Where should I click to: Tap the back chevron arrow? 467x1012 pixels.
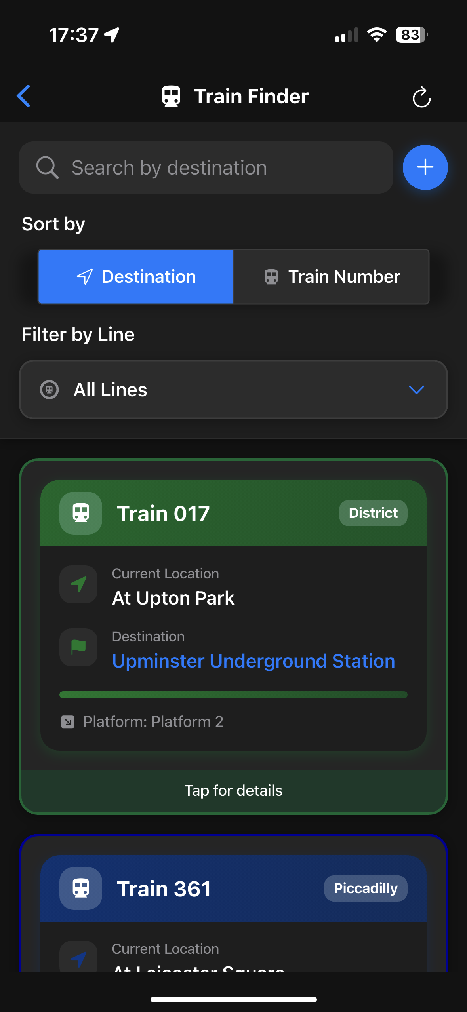coord(24,96)
